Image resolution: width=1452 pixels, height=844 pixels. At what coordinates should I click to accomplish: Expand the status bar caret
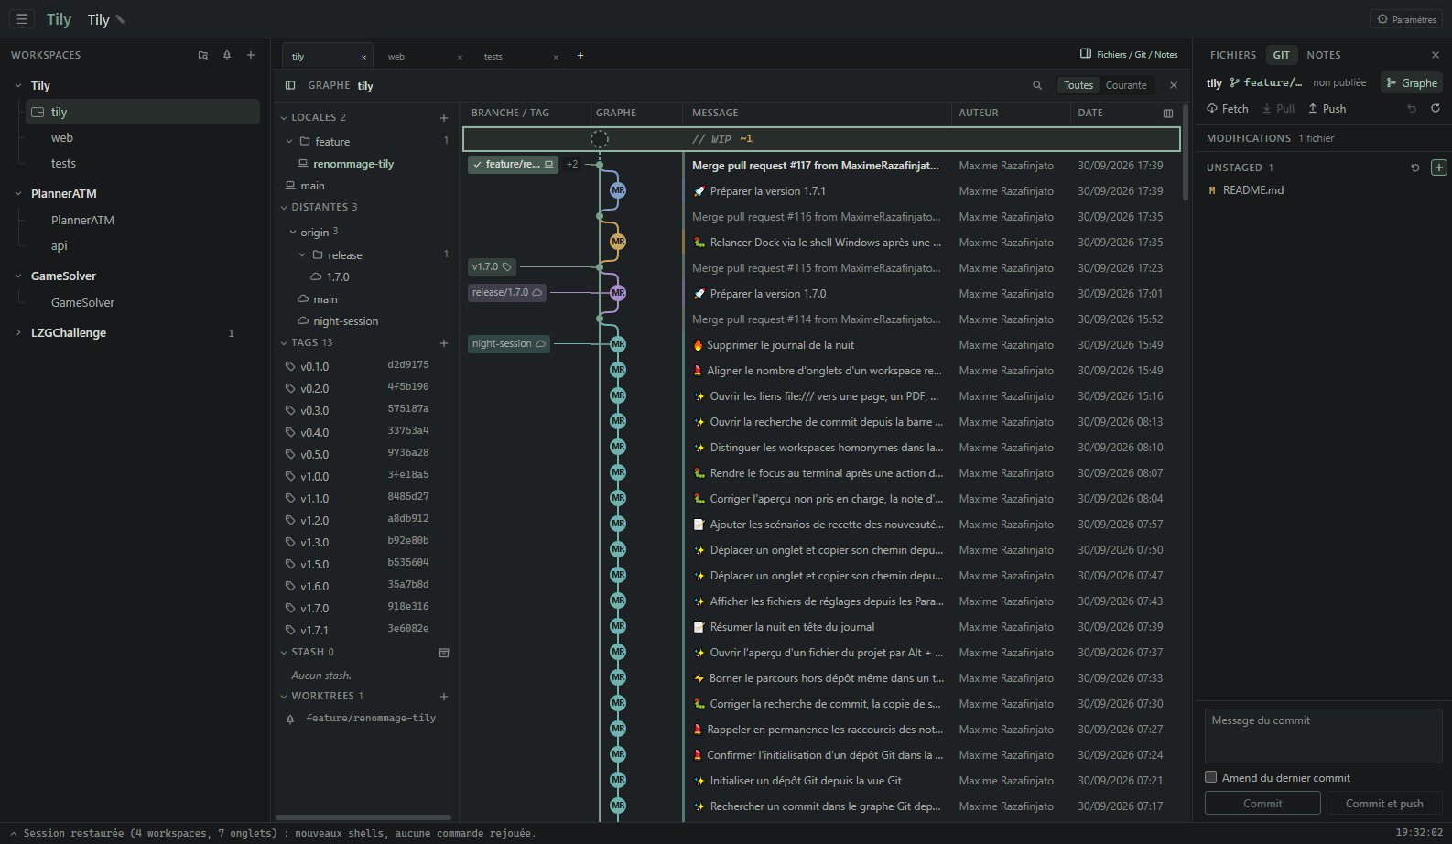(14, 833)
